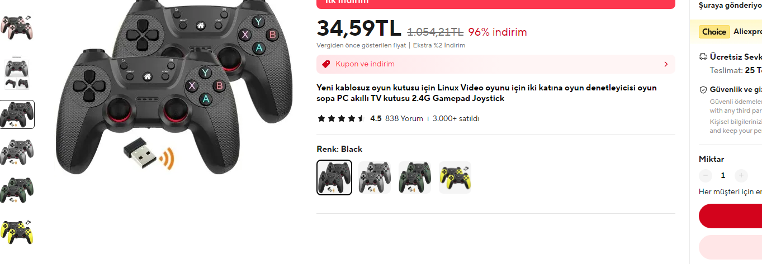Click the red buy button
762x264 pixels.
pos(730,216)
